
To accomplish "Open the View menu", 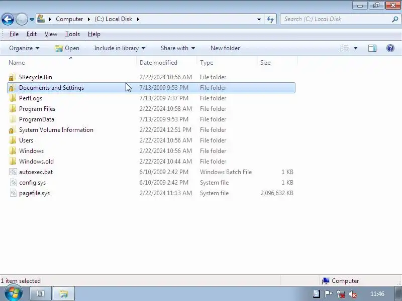I will 51,34.
